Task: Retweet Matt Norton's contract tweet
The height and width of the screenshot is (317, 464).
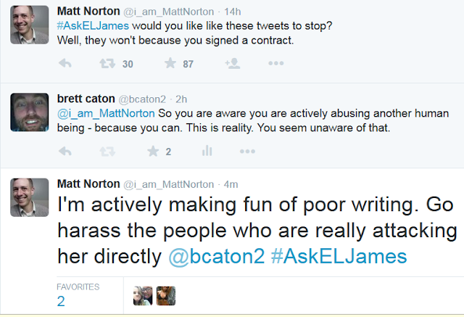Action: pyautogui.click(x=107, y=63)
